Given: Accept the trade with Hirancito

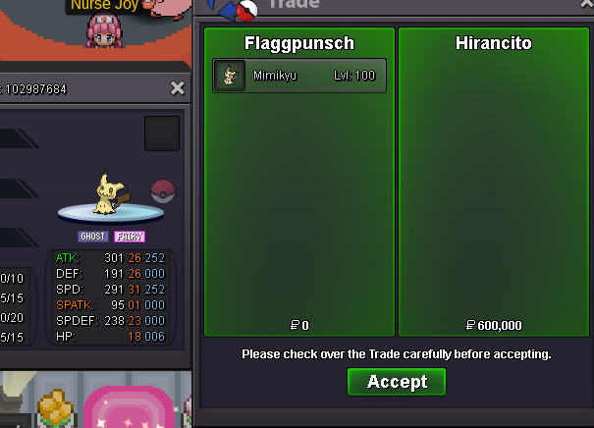Looking at the screenshot, I should [x=397, y=382].
